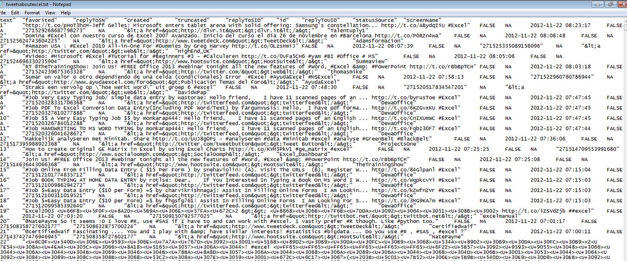Click the "replyToSN" header text

point(90,20)
